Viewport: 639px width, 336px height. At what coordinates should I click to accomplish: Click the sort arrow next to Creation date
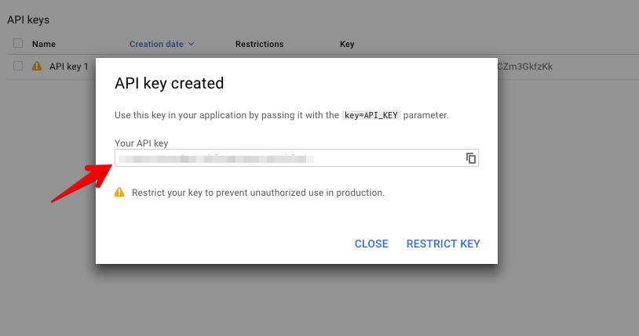[192, 45]
